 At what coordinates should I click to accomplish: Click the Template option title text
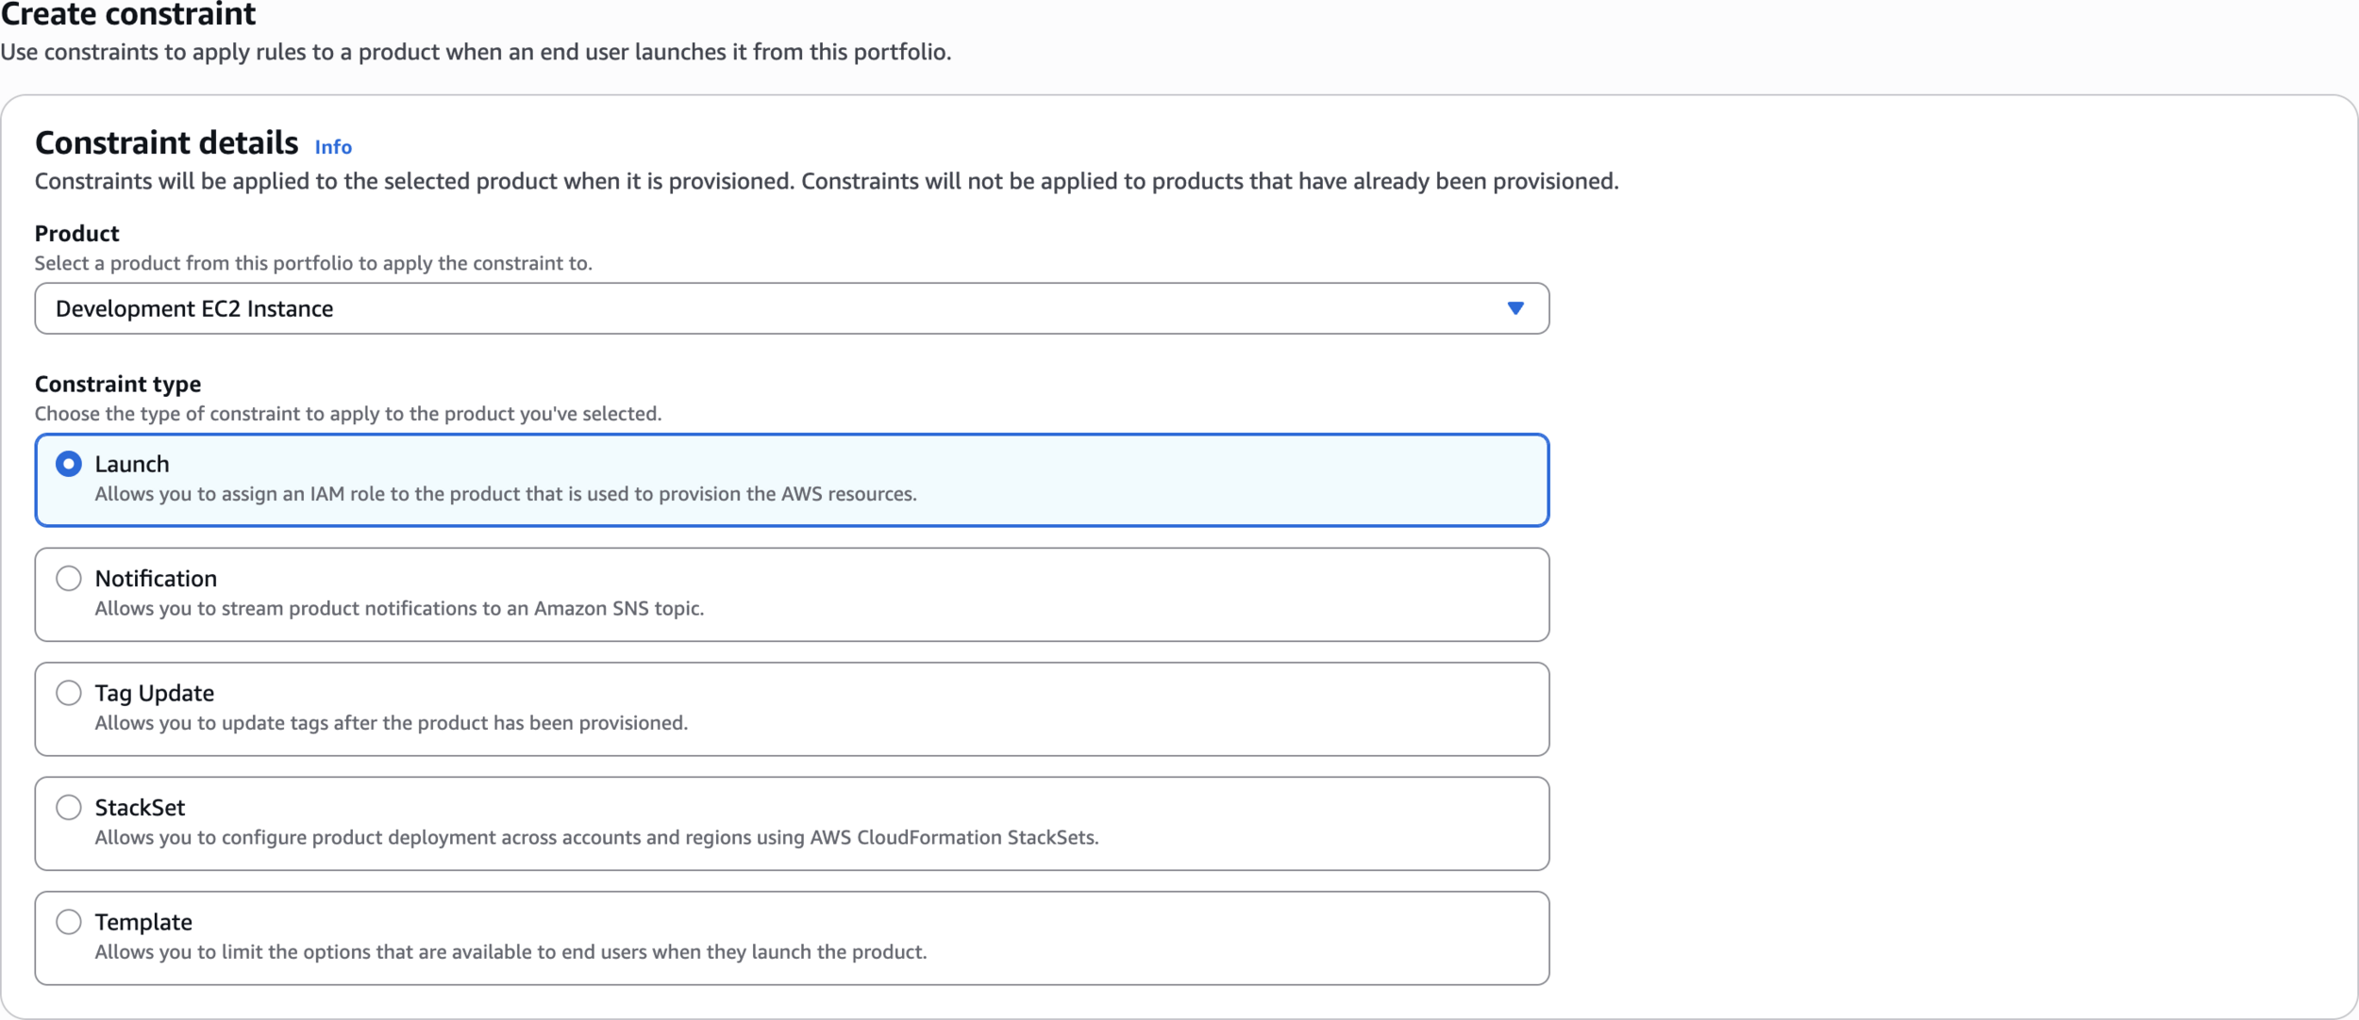[x=143, y=921]
